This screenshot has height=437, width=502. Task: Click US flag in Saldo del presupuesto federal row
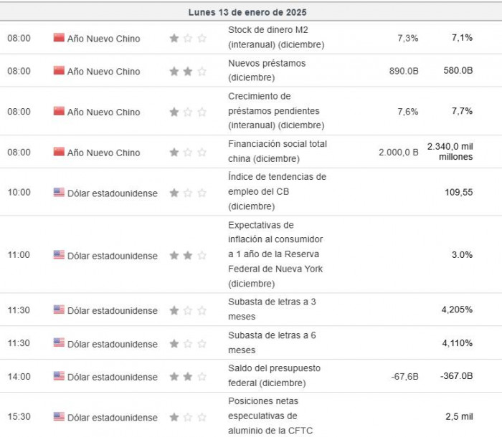click(x=59, y=376)
